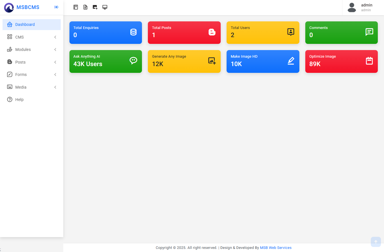This screenshot has height=252, width=384.
Task: Click the database icon on Total Enquiries
Action: (x=133, y=32)
